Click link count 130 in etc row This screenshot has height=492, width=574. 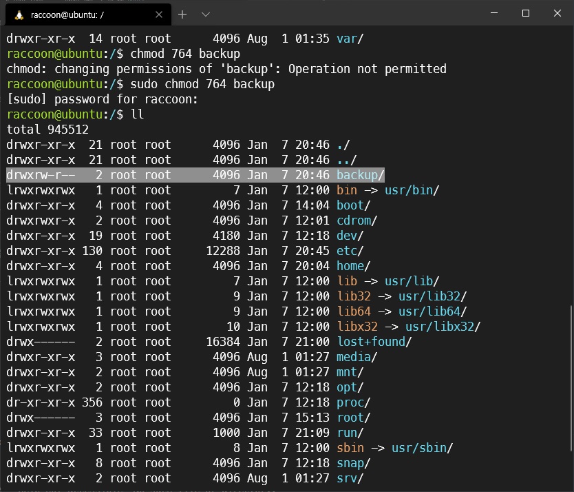92,251
